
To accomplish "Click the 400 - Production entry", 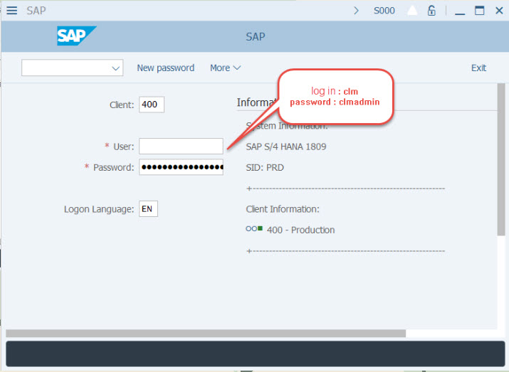I will (300, 230).
